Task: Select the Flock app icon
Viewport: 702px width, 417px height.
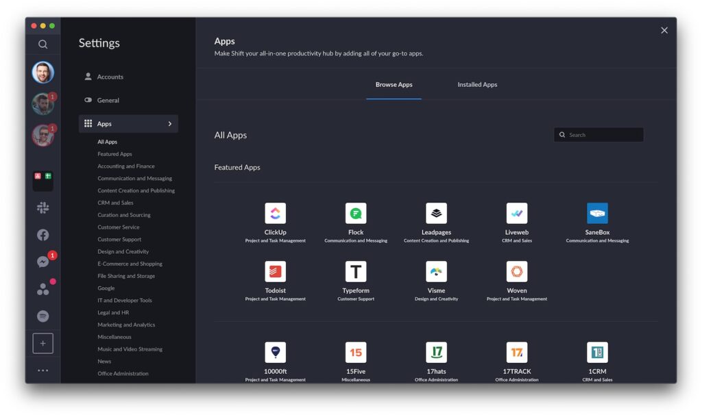Action: point(356,213)
